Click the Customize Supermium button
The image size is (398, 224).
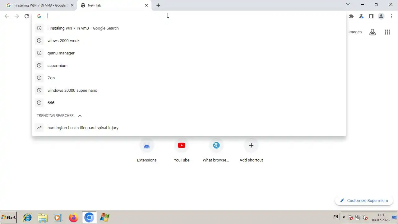pyautogui.click(x=364, y=201)
